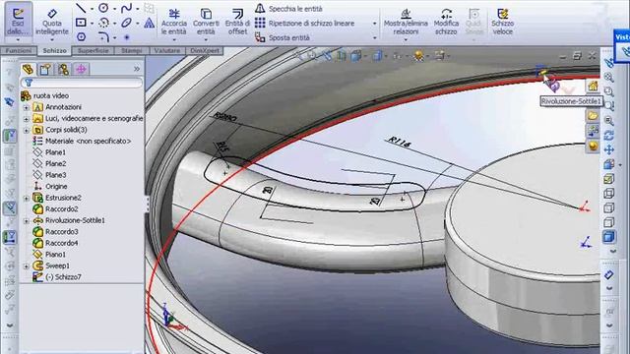Switch to the DimXpert tab

205,51
